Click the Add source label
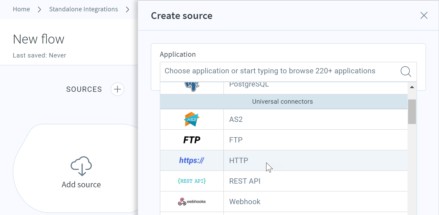The image size is (439, 215). click(x=81, y=184)
